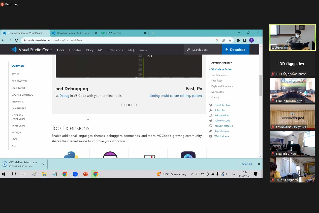Expand TERMINAL in the docs sidebar

(18, 101)
